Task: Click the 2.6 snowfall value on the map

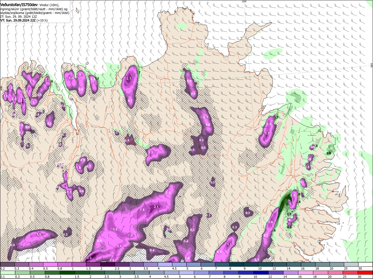Action: click(89, 258)
